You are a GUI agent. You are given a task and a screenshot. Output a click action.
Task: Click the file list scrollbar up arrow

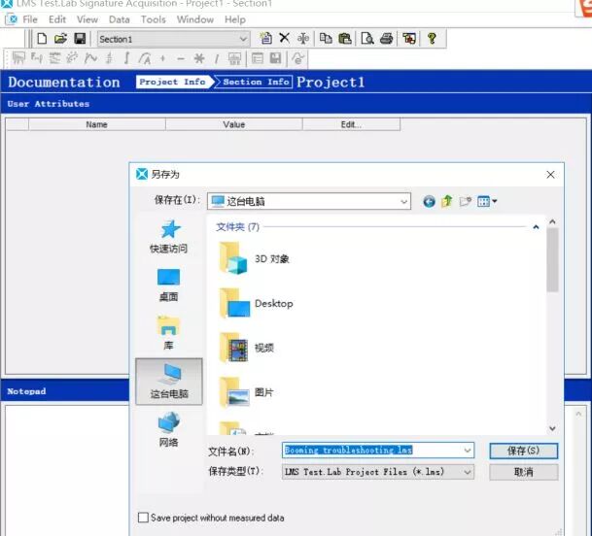552,221
